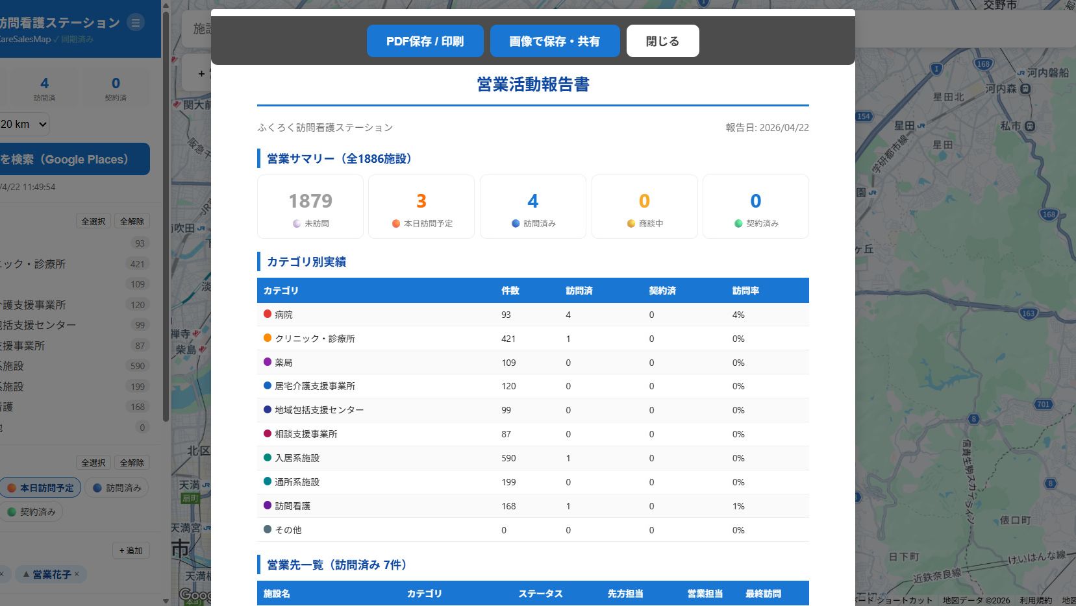Toggle the 契約済み status filter

point(32,511)
